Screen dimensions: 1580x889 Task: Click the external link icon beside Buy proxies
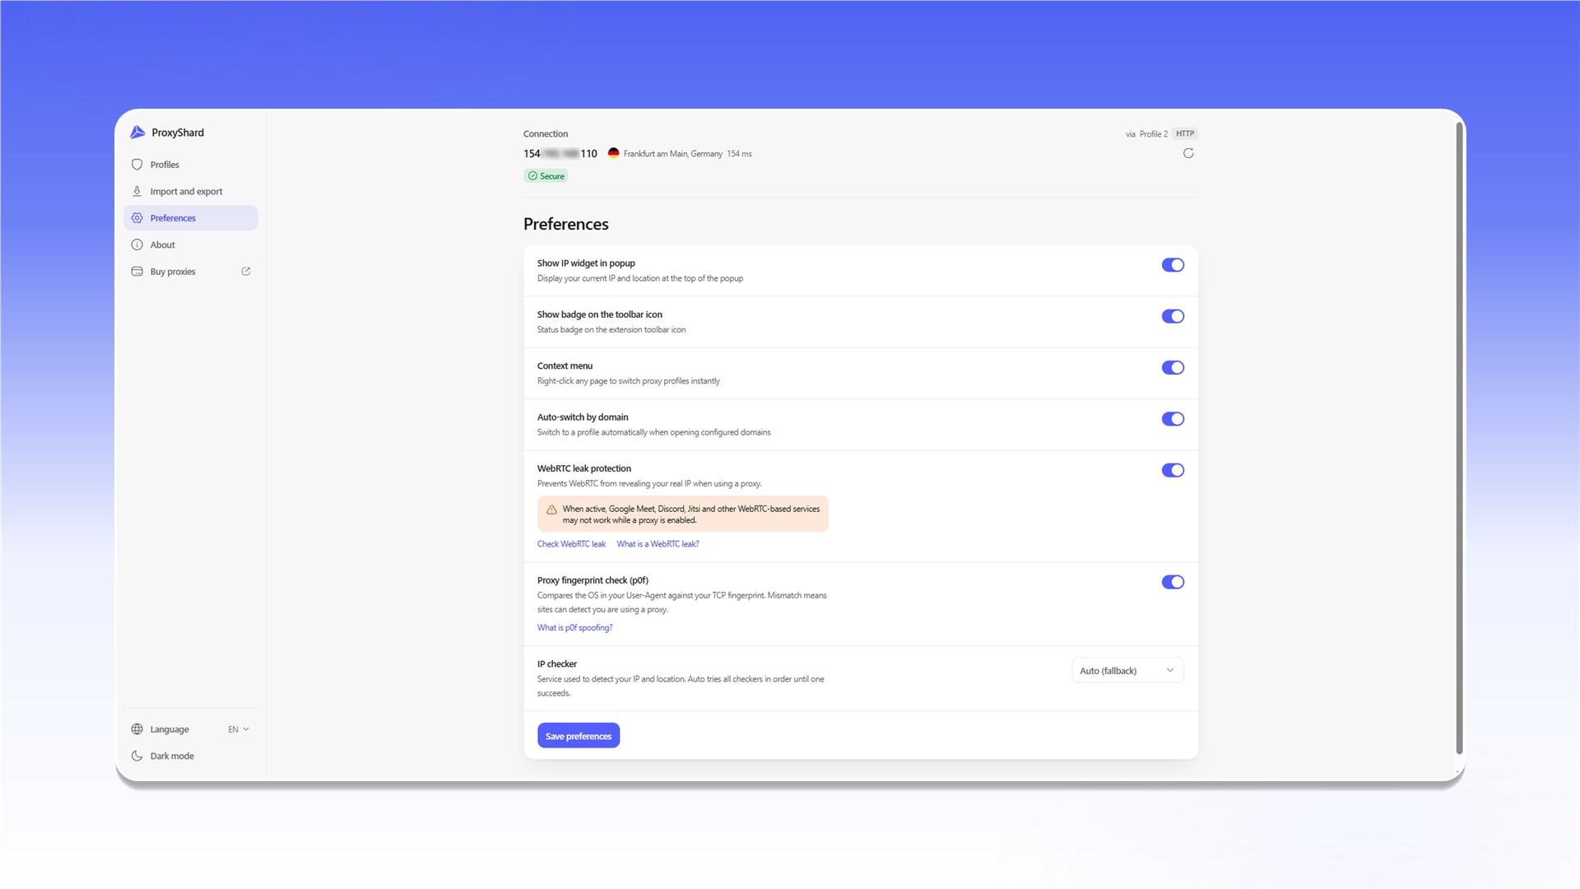pos(246,271)
